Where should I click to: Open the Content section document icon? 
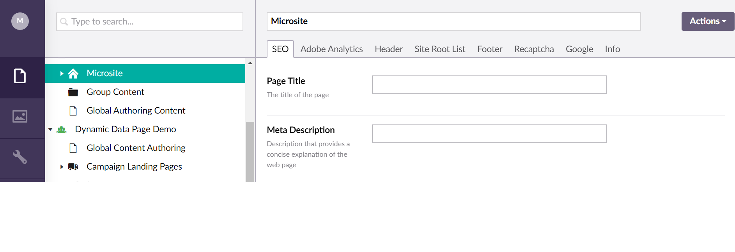(x=20, y=76)
